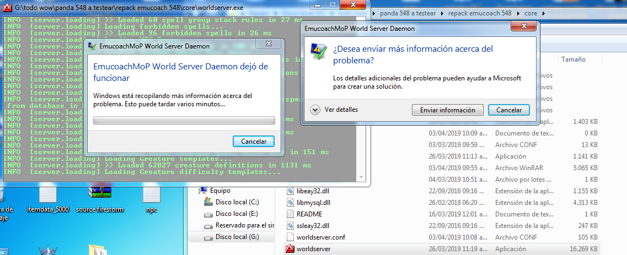Click the 'source firestorm' desktop label
627x255 pixels.
point(100,209)
